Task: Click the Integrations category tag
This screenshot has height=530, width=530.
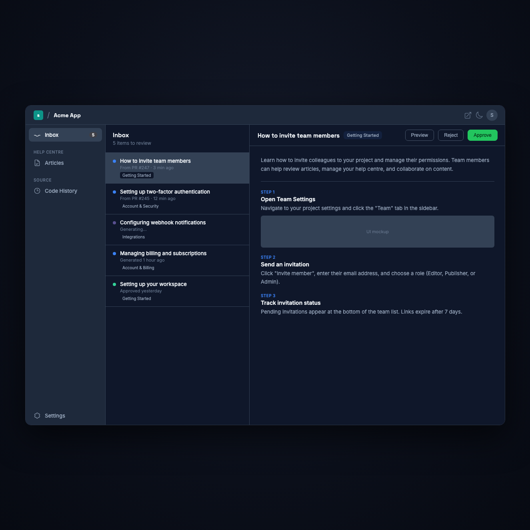Action: pos(134,237)
